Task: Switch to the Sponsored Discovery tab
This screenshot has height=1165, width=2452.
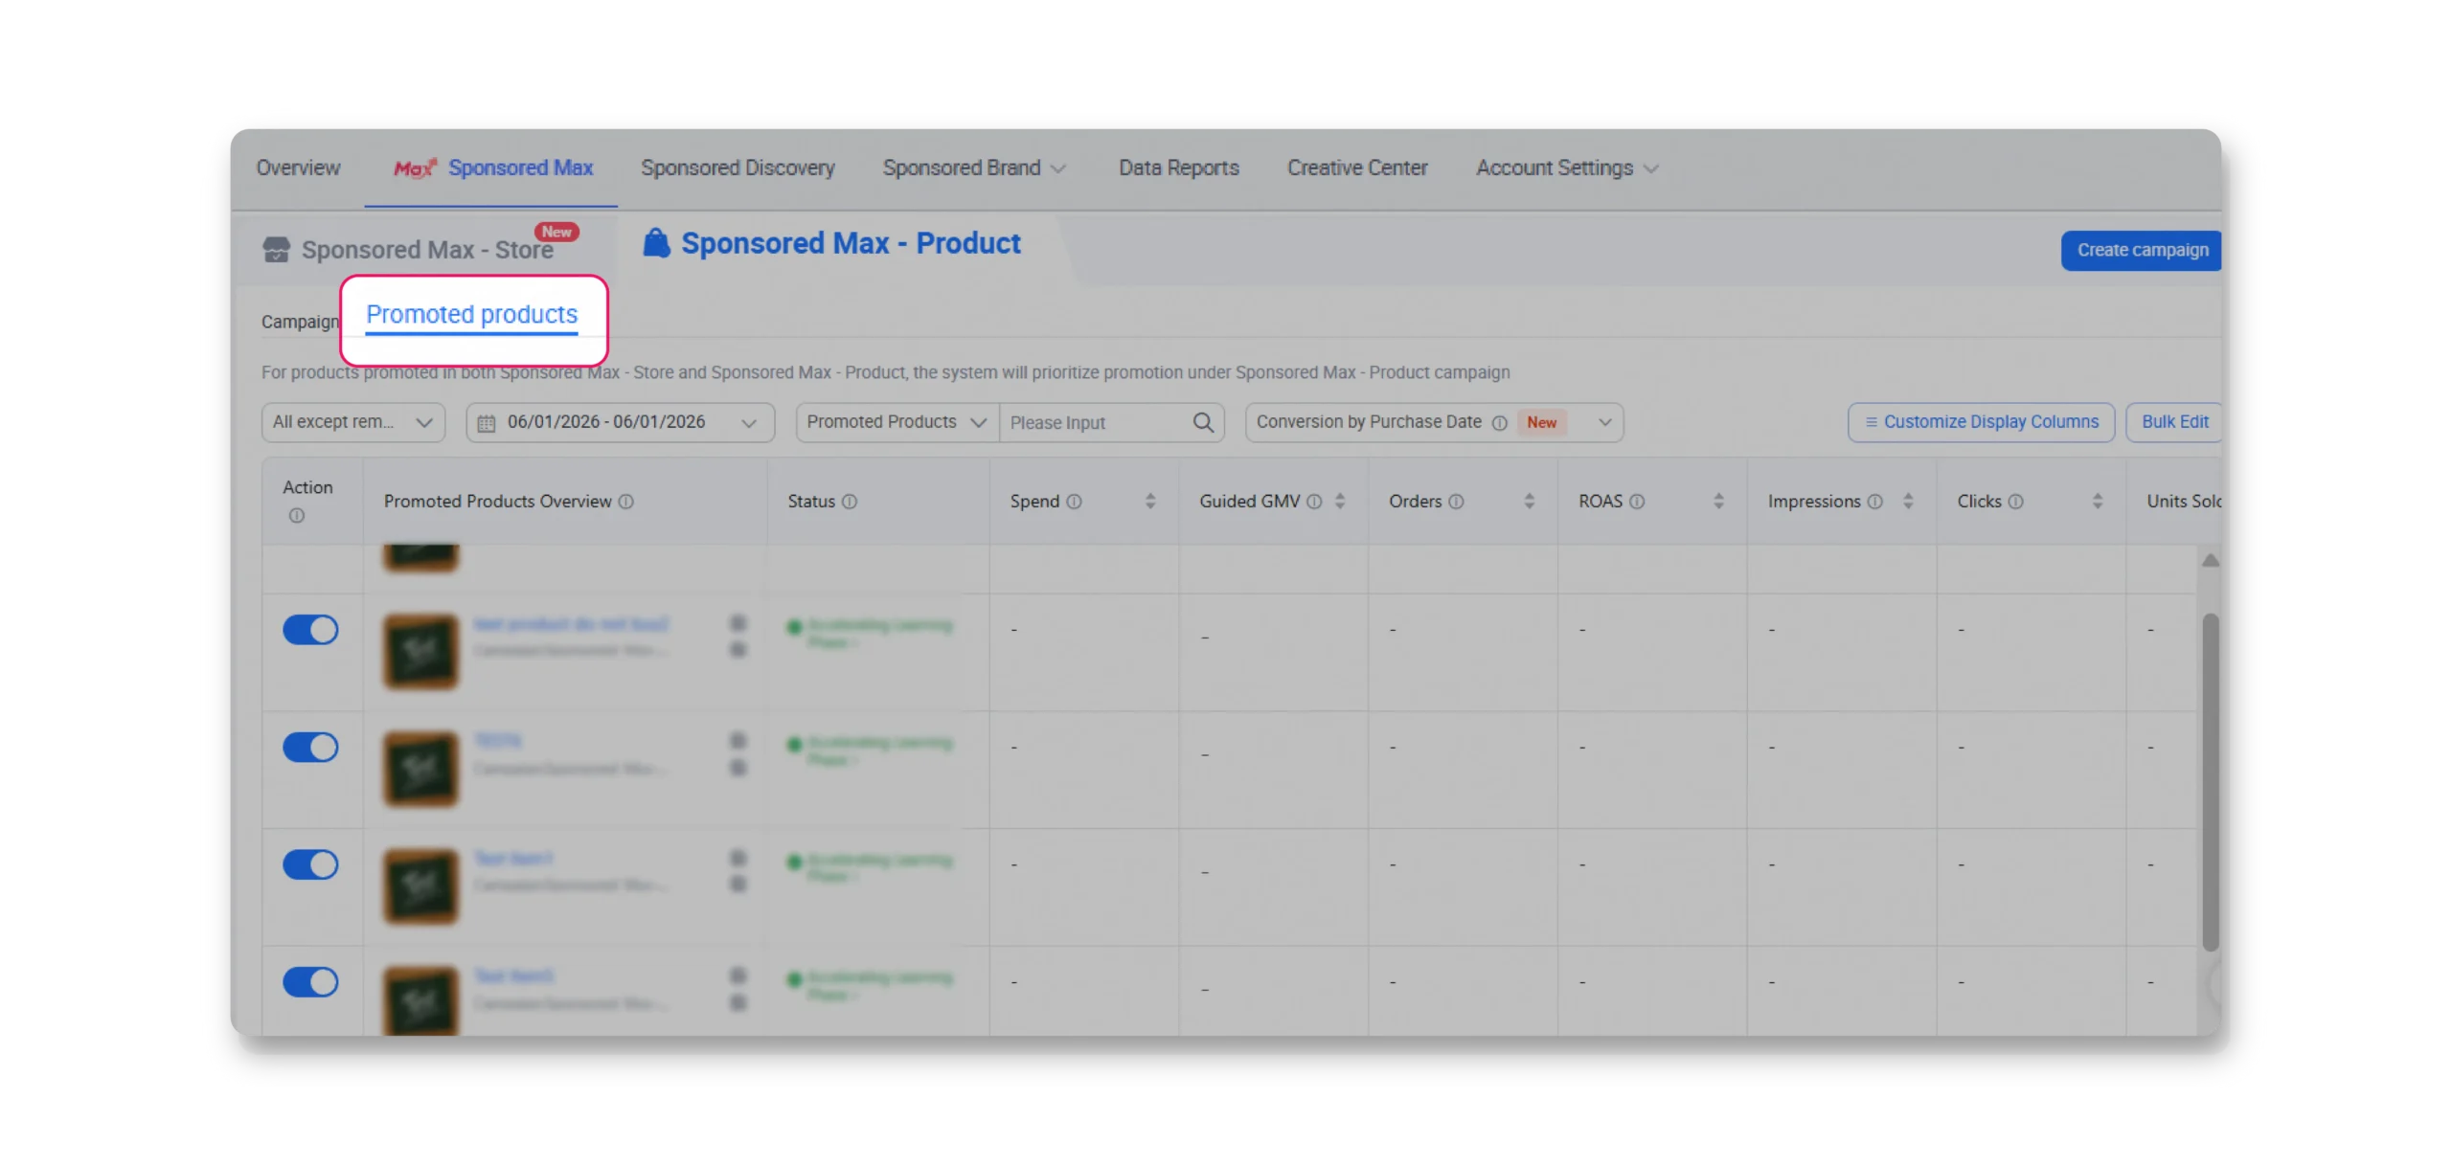Action: pyautogui.click(x=738, y=168)
